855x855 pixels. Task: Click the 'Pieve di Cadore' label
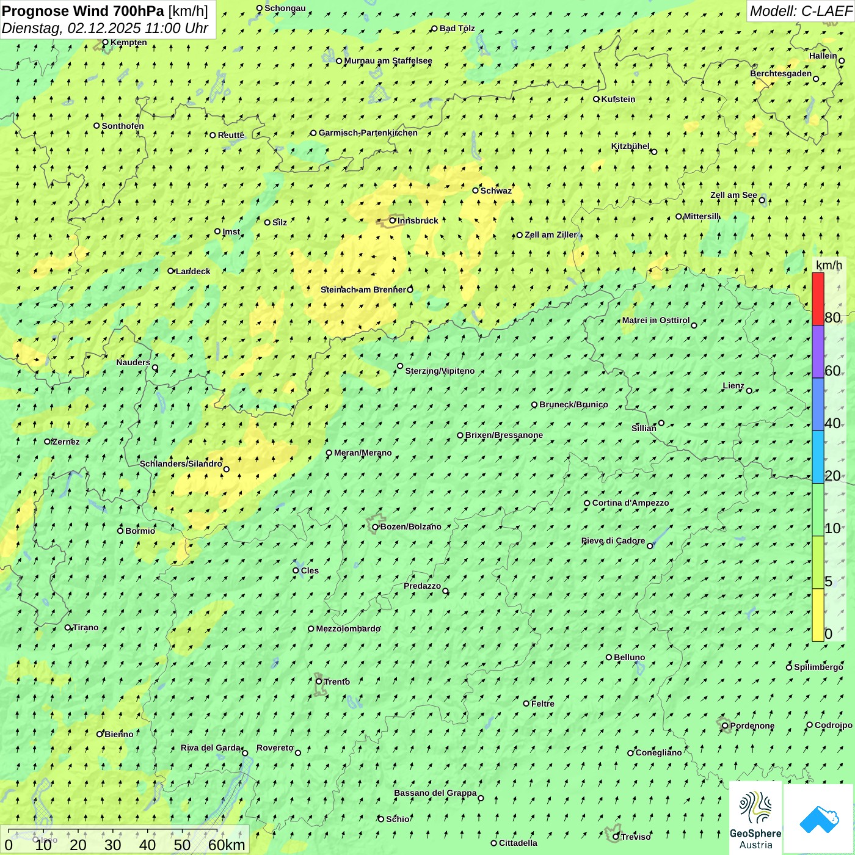pyautogui.click(x=613, y=540)
